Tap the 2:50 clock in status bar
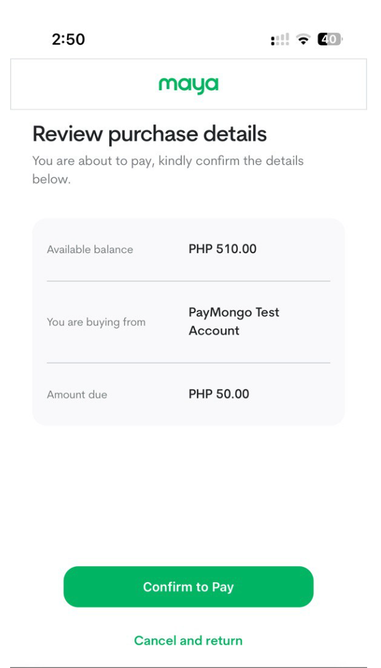This screenshot has height=668, width=381. pos(68,39)
